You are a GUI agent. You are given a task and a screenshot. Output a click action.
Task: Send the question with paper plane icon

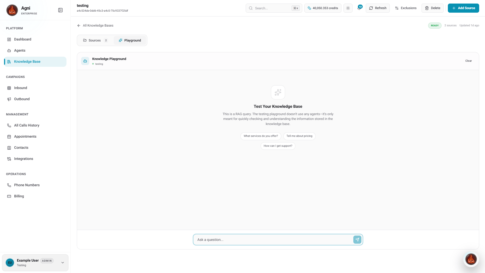click(357, 240)
